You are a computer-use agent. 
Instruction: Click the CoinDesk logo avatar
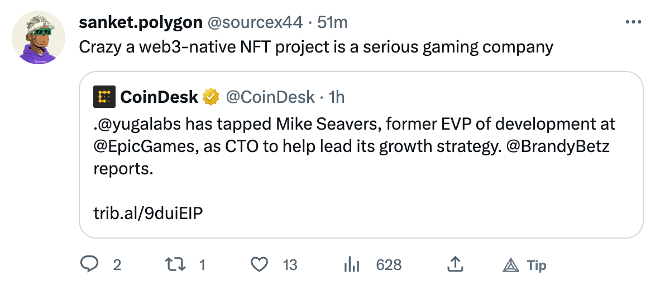[x=104, y=97]
